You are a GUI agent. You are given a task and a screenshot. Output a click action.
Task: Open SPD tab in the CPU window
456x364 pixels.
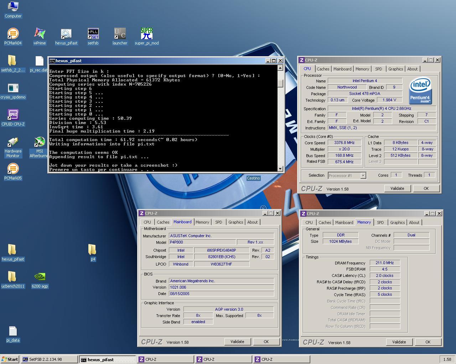(x=379, y=69)
